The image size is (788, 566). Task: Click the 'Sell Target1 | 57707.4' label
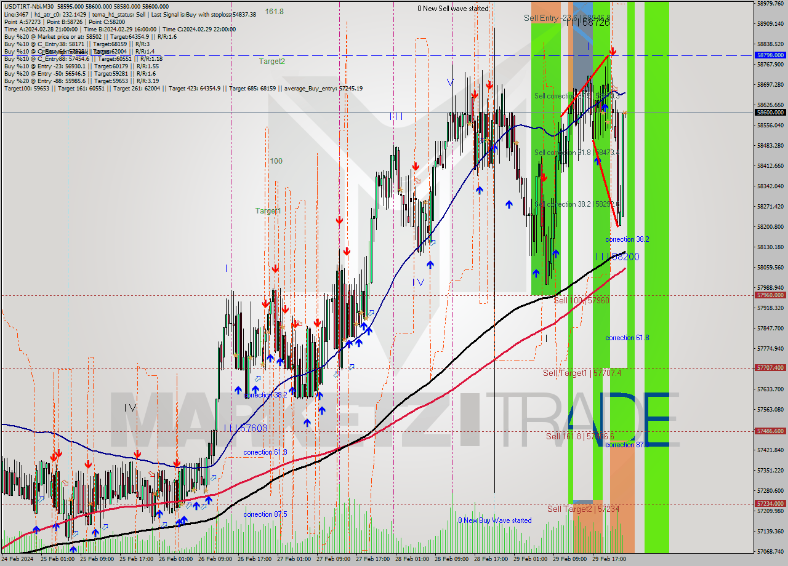(x=582, y=373)
